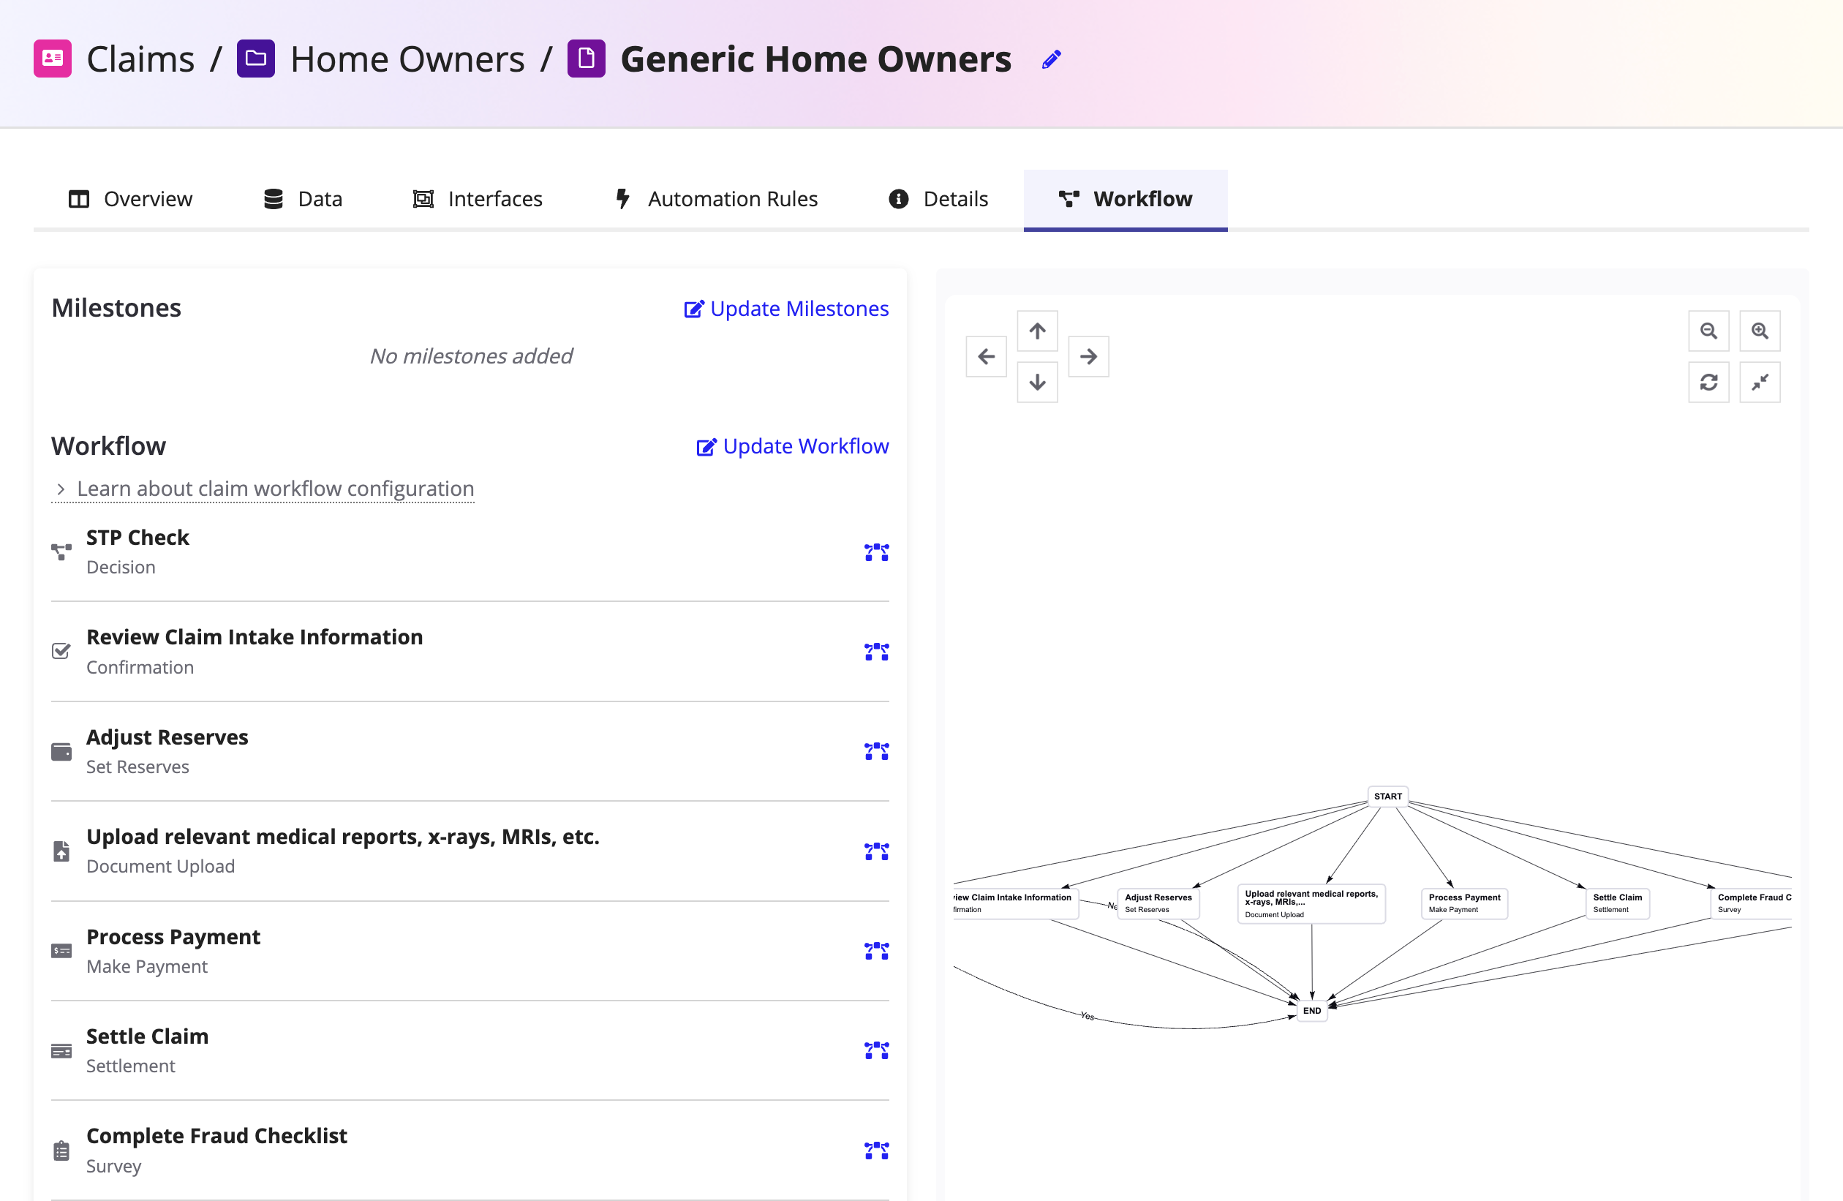Click the pink Claims icon in breadcrumb
The image size is (1843, 1201).
point(53,59)
